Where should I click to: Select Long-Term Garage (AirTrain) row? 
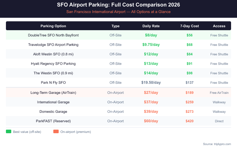(53, 93)
